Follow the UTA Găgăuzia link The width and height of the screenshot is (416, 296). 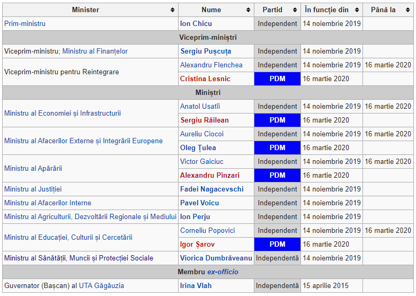pyautogui.click(x=101, y=286)
